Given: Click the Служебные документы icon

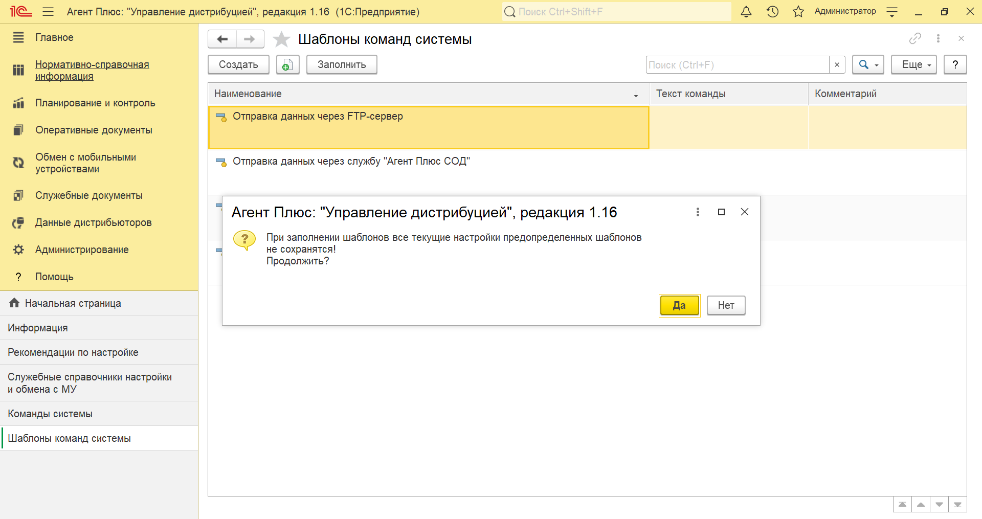Looking at the screenshot, I should [x=18, y=195].
